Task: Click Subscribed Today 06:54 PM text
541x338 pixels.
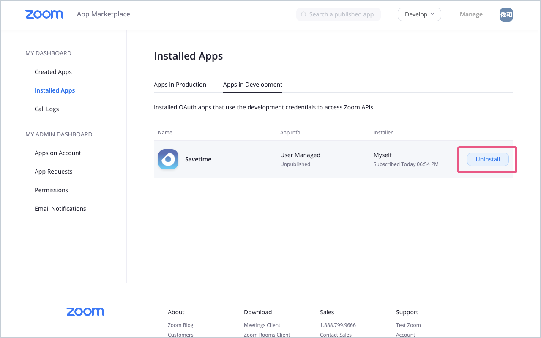Action: (406, 164)
